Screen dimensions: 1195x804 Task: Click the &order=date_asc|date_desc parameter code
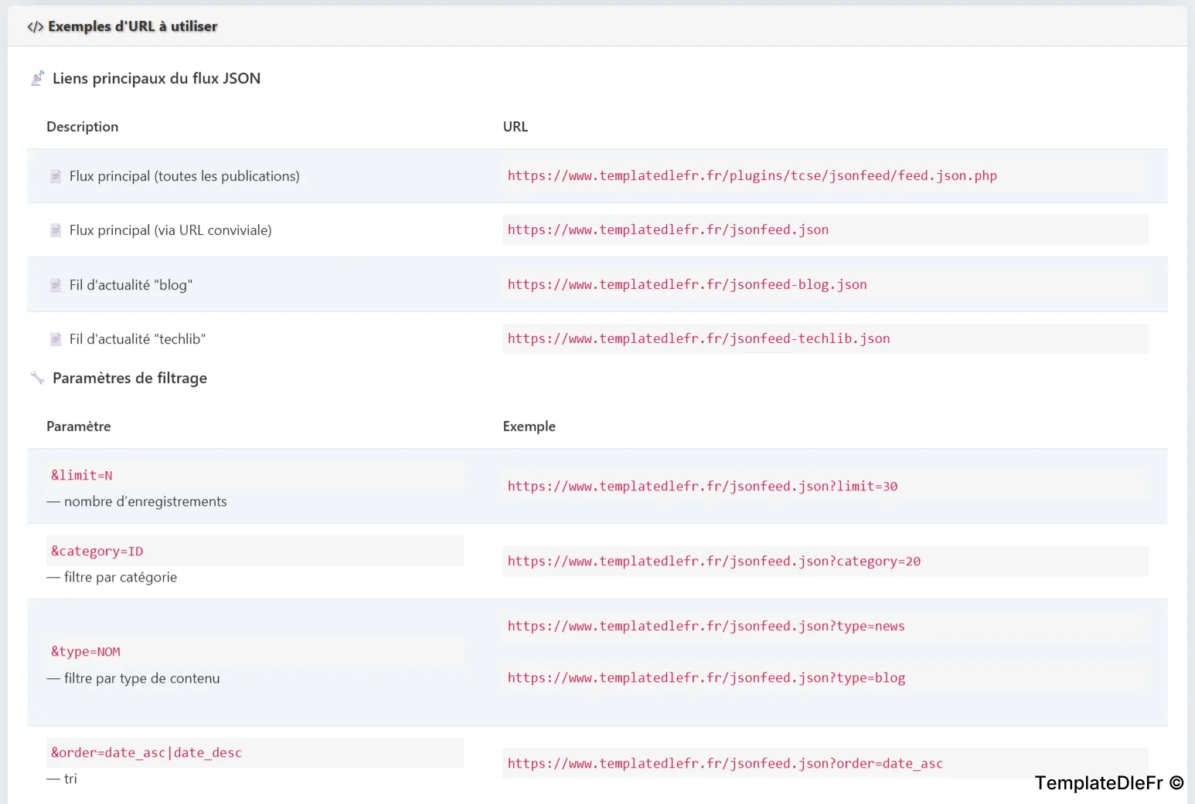(x=147, y=752)
